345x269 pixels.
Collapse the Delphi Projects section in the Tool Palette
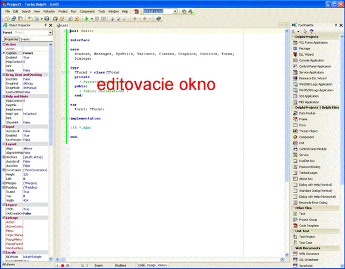pyautogui.click(x=293, y=37)
